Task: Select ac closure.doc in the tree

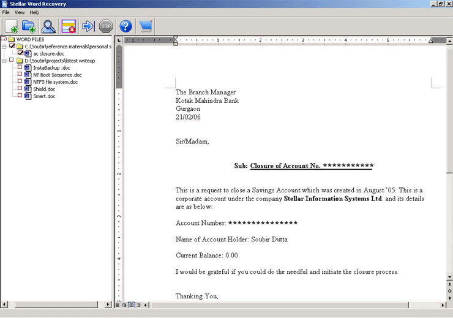Action: coord(48,53)
